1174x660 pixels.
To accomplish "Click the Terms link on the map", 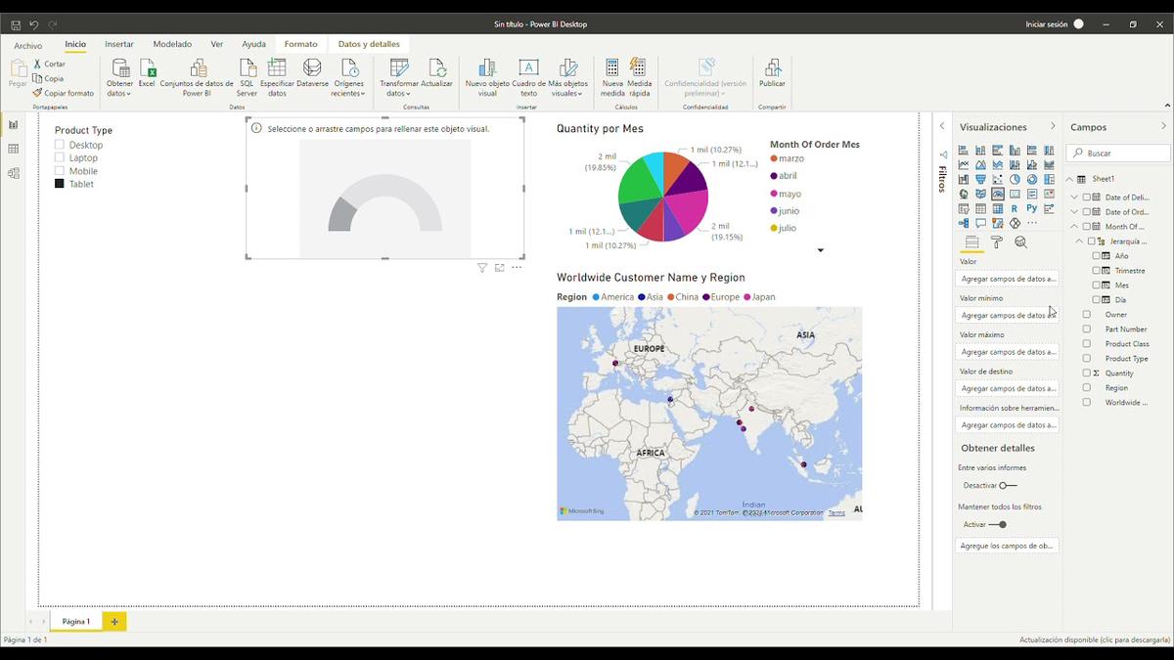I will point(837,511).
